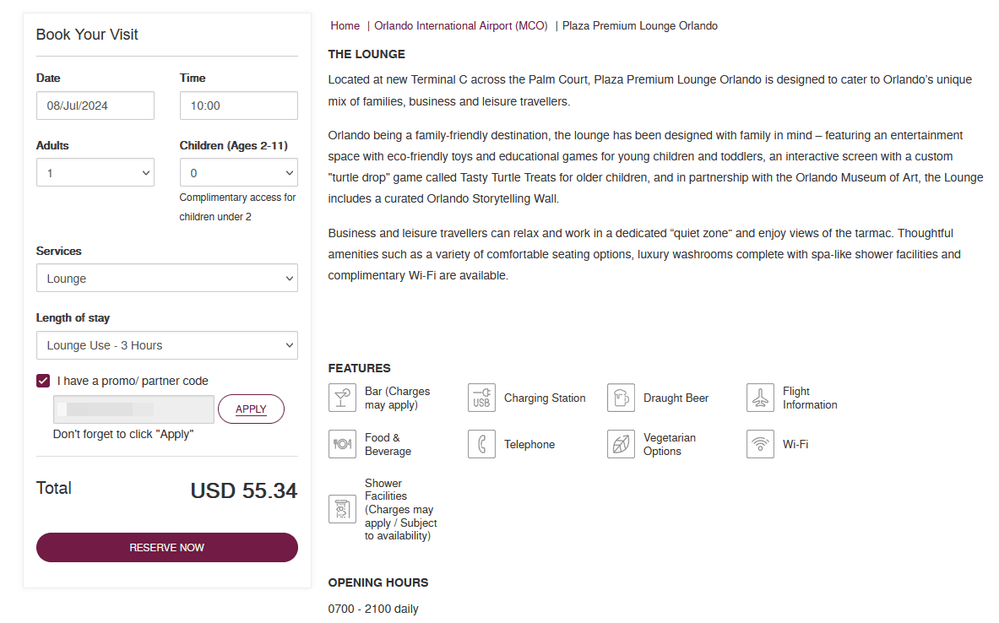Click the Reserve Now button

tap(167, 547)
